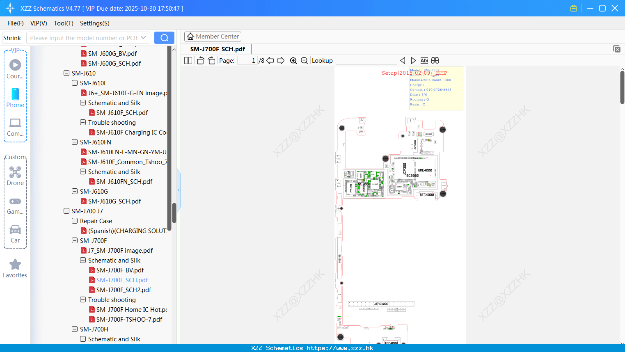The width and height of the screenshot is (625, 352).
Task: Open the Spanish Charging Solution file
Action: [127, 231]
